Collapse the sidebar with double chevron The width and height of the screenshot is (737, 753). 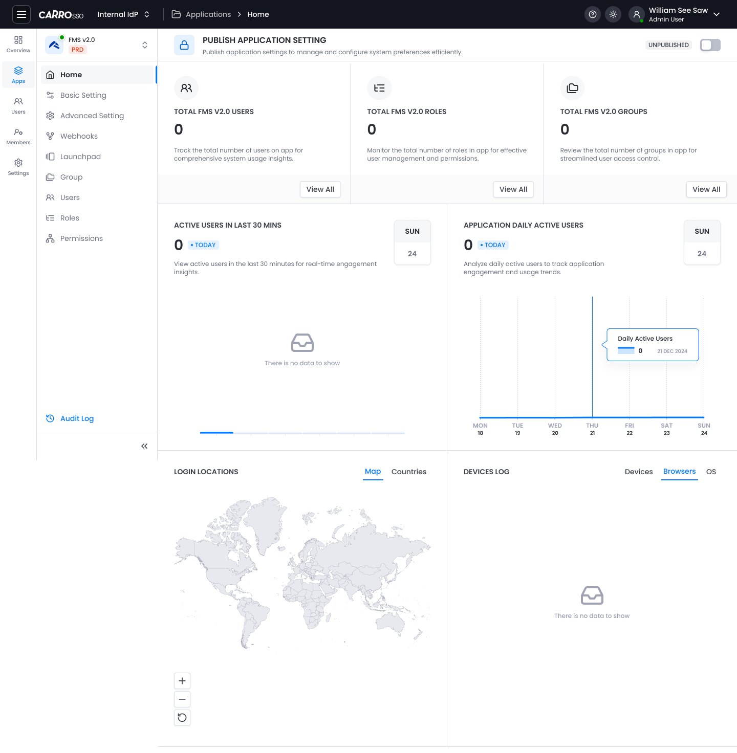144,446
